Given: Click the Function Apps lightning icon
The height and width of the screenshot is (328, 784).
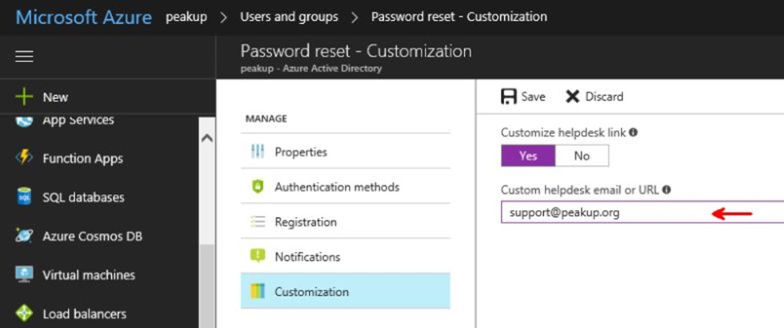Looking at the screenshot, I should [24, 158].
